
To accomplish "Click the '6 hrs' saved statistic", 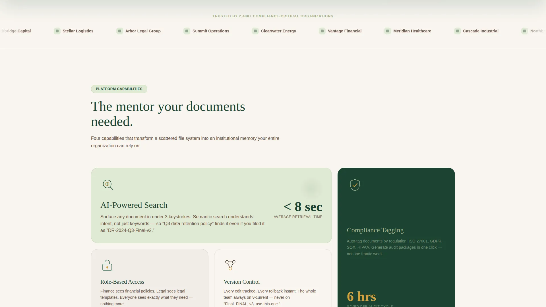I will 361,296.
